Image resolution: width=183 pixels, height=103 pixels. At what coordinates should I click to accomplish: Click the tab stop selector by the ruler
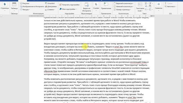pyautogui.click(x=1, y=16)
